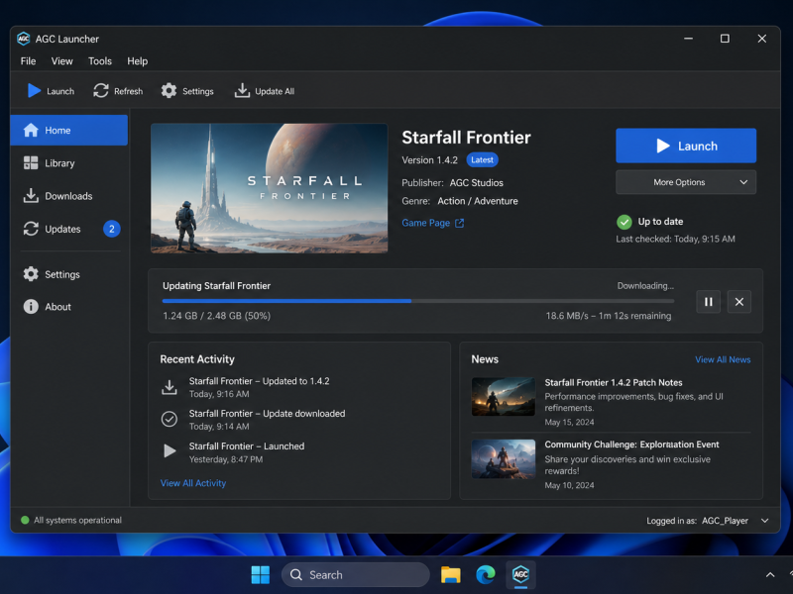The height and width of the screenshot is (594, 793).
Task: Expand the More Options dropdown
Action: [686, 182]
